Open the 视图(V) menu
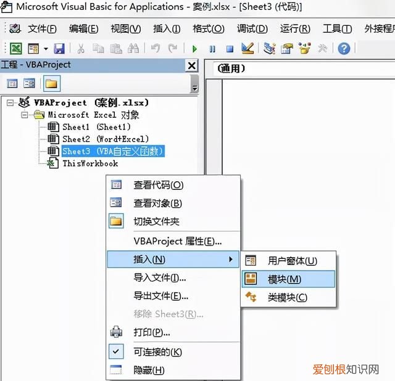Screen dimensions: 395x381 click(x=126, y=29)
